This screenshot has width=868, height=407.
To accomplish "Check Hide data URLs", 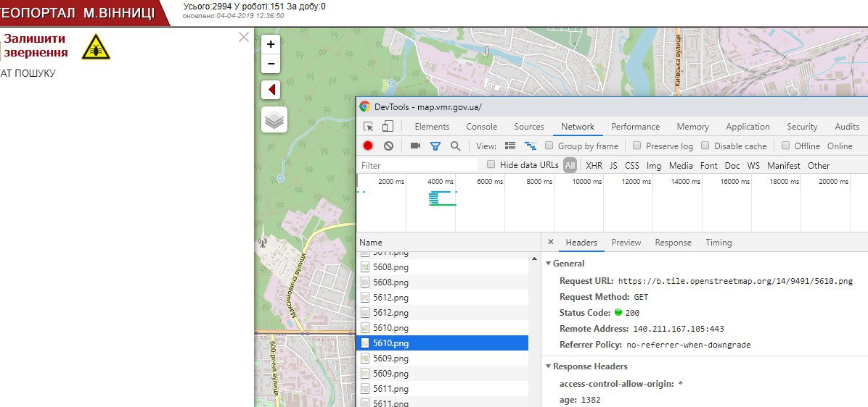I will point(491,164).
